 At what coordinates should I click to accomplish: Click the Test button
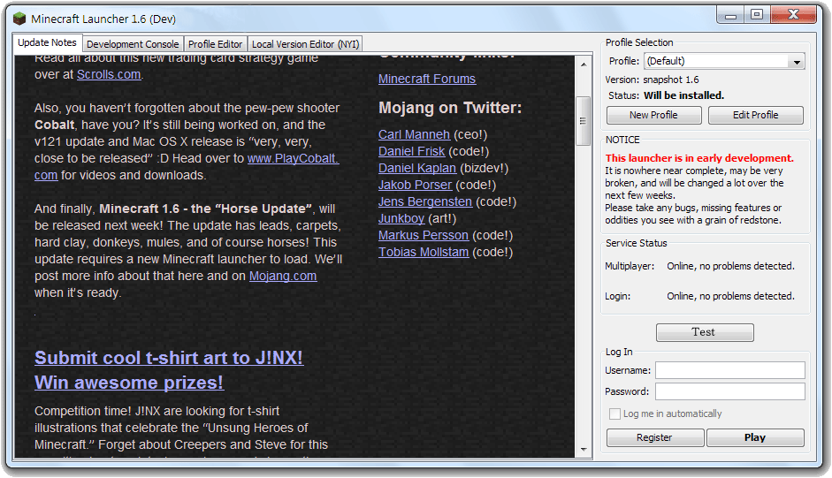click(x=705, y=332)
